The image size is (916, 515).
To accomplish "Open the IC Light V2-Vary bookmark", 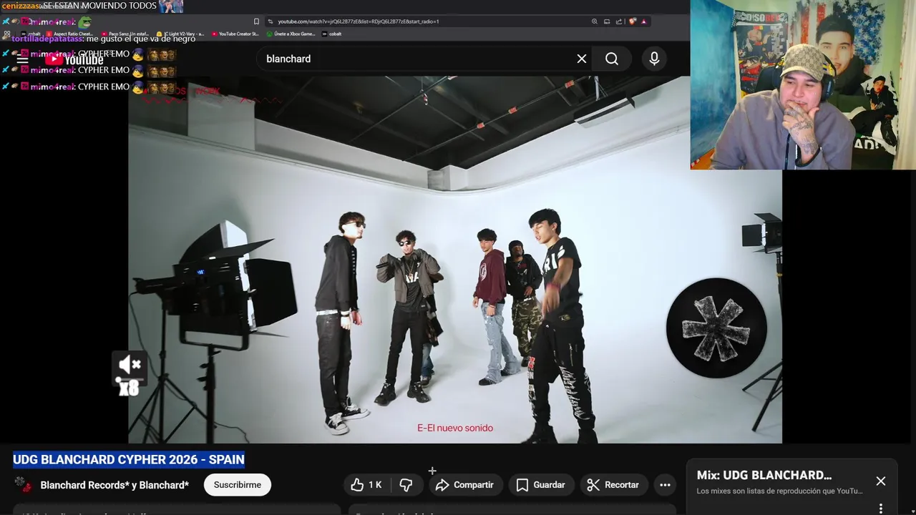I will (x=180, y=34).
